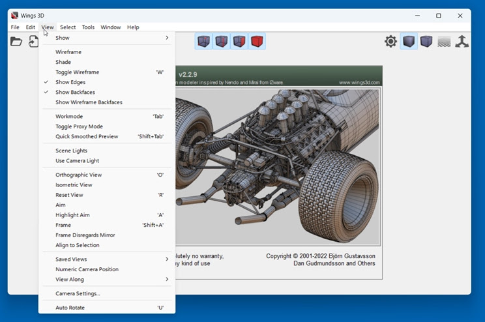This screenshot has height=322, width=485.
Task: Click the race car splash image
Action: tap(278, 167)
